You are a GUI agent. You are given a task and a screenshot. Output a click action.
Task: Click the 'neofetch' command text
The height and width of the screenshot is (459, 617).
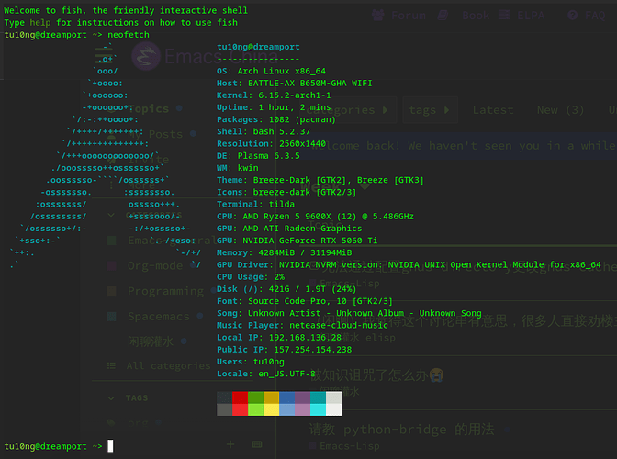coord(129,35)
